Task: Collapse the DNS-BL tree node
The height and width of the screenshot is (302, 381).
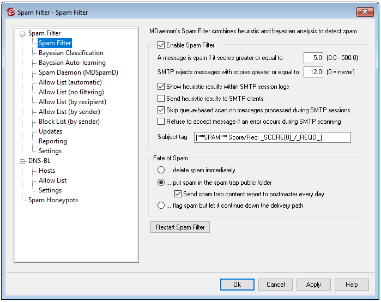Action: 22,161
